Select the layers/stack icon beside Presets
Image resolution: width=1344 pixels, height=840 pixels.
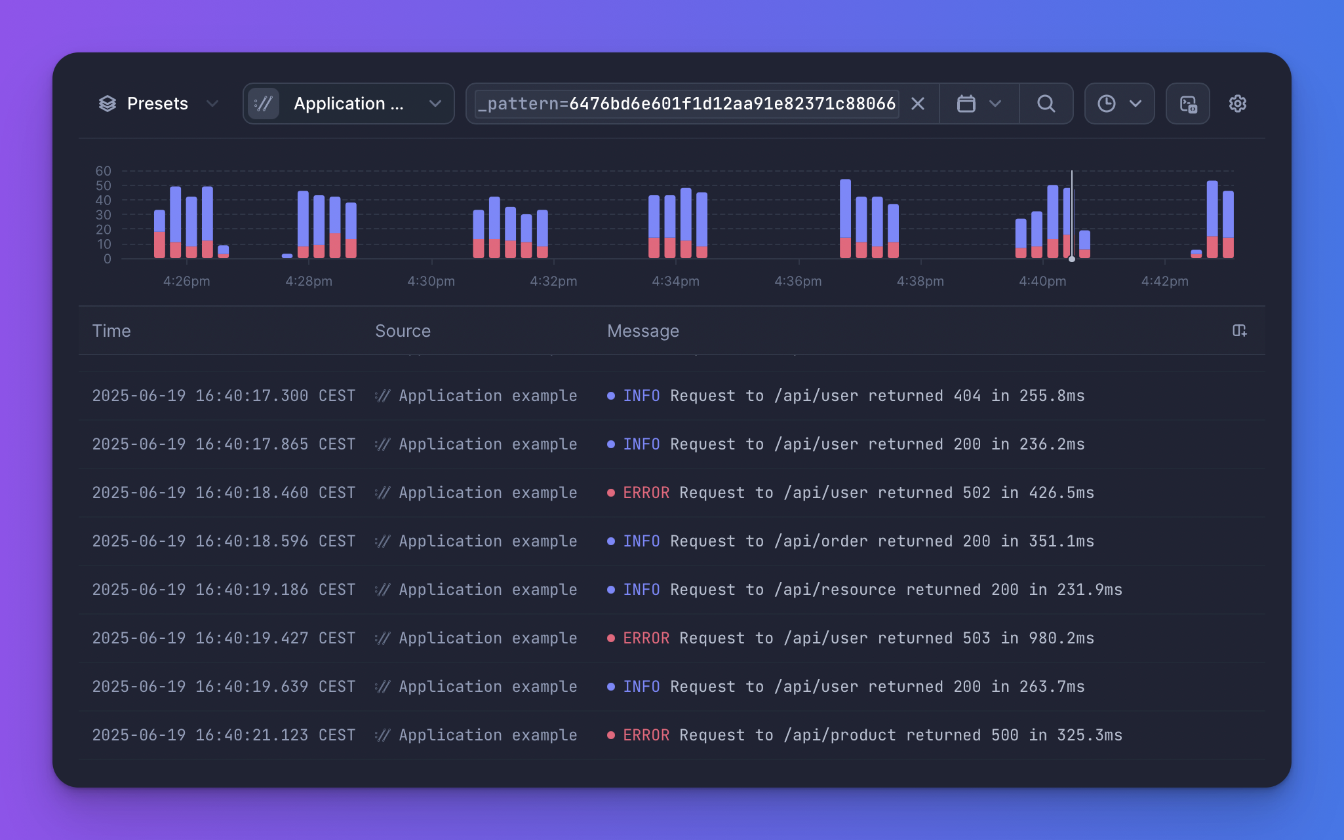[107, 104]
